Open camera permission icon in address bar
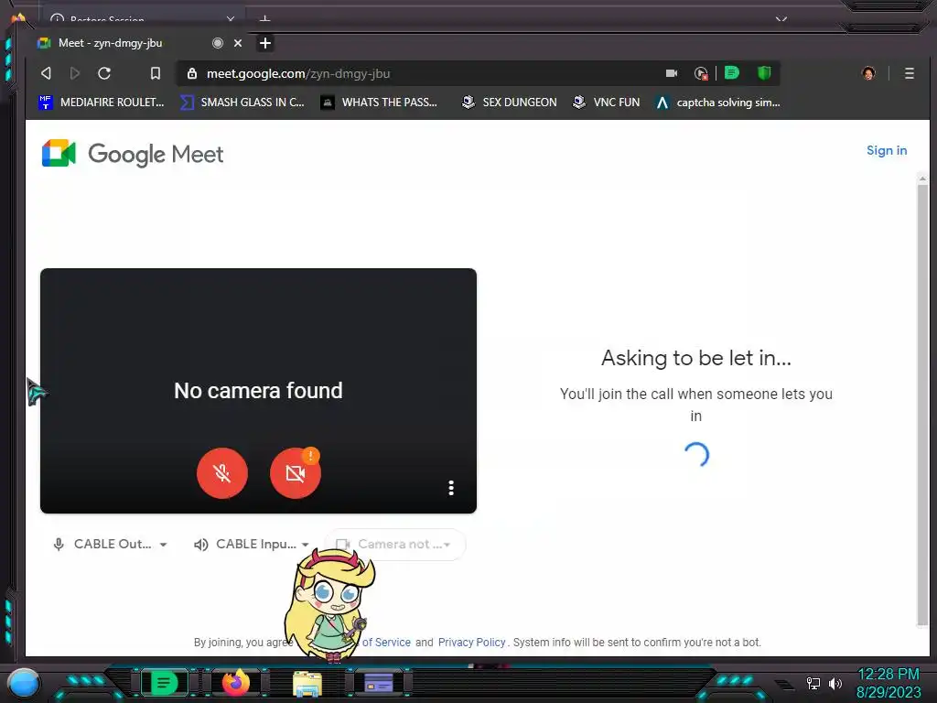The image size is (937, 703). click(672, 73)
